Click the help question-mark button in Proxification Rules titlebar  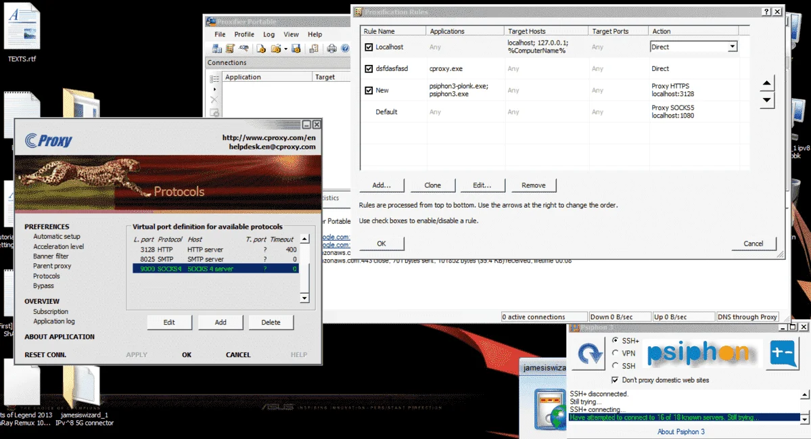[x=766, y=12]
